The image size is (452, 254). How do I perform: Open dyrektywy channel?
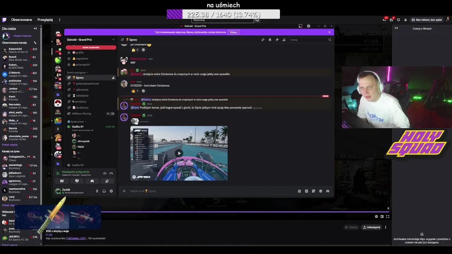(91, 108)
